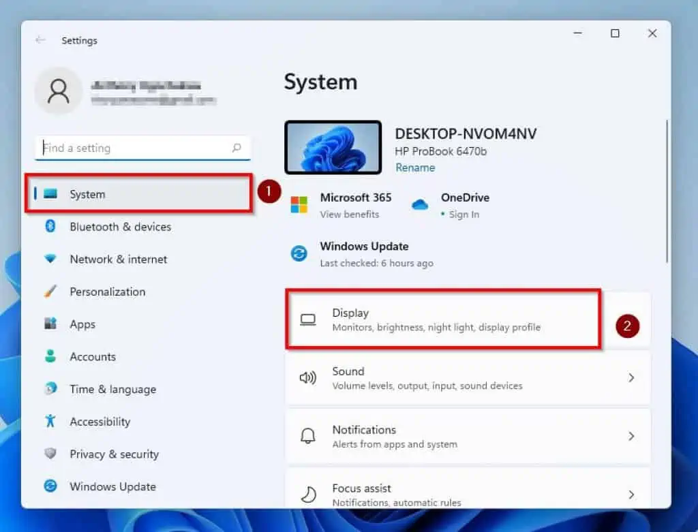Click the Microsoft 365 logo icon
Screen dimensions: 698x532
(x=299, y=205)
